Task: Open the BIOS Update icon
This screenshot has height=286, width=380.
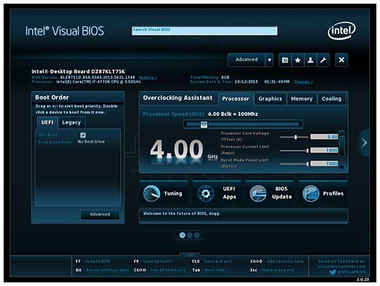Action: [258, 193]
